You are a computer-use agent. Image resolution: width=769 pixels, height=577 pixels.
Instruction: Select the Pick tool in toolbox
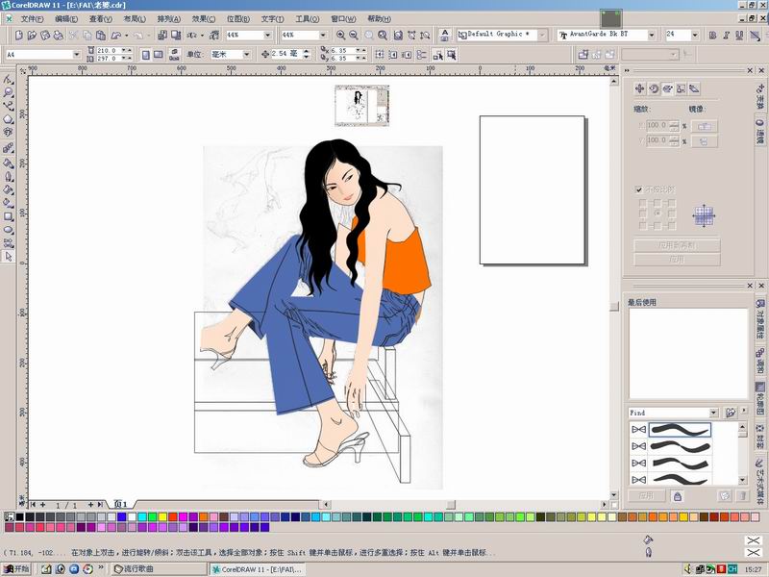(x=9, y=257)
